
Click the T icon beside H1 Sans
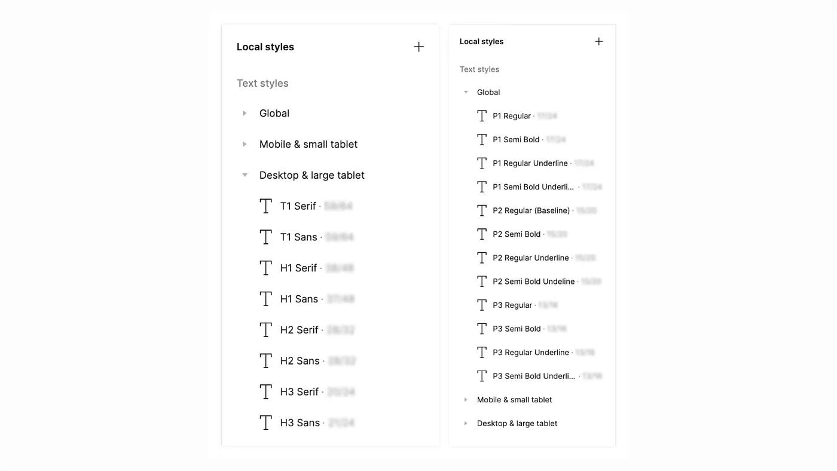click(x=266, y=299)
